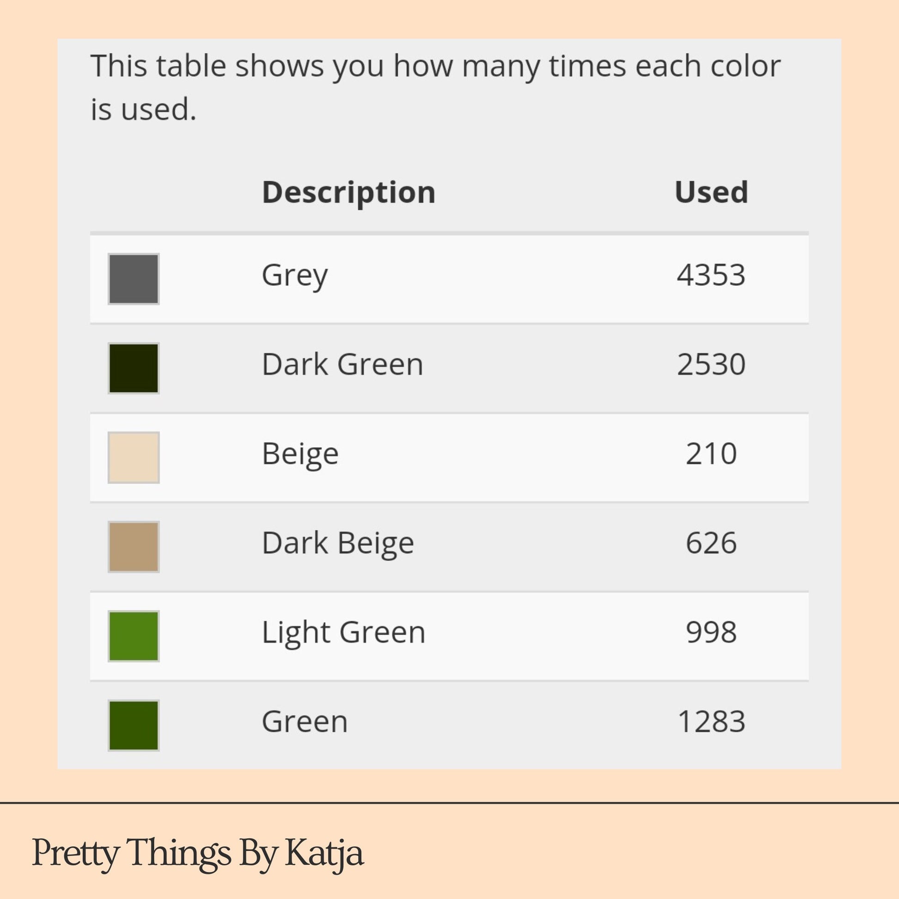Select the Light Green color swatch
This screenshot has height=899, width=899.
134,636
